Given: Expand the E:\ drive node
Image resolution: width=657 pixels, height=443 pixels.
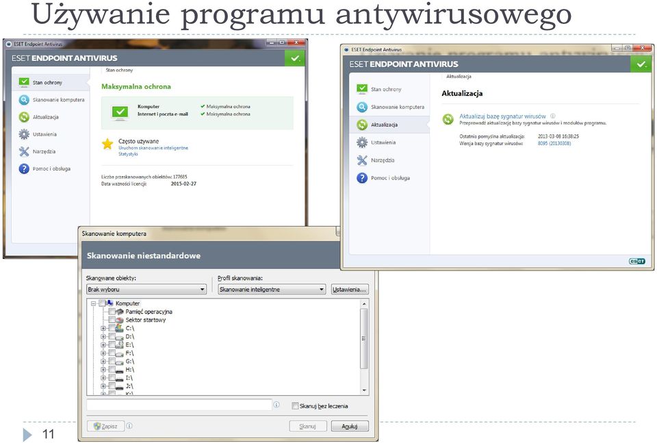Looking at the screenshot, I should [103, 345].
